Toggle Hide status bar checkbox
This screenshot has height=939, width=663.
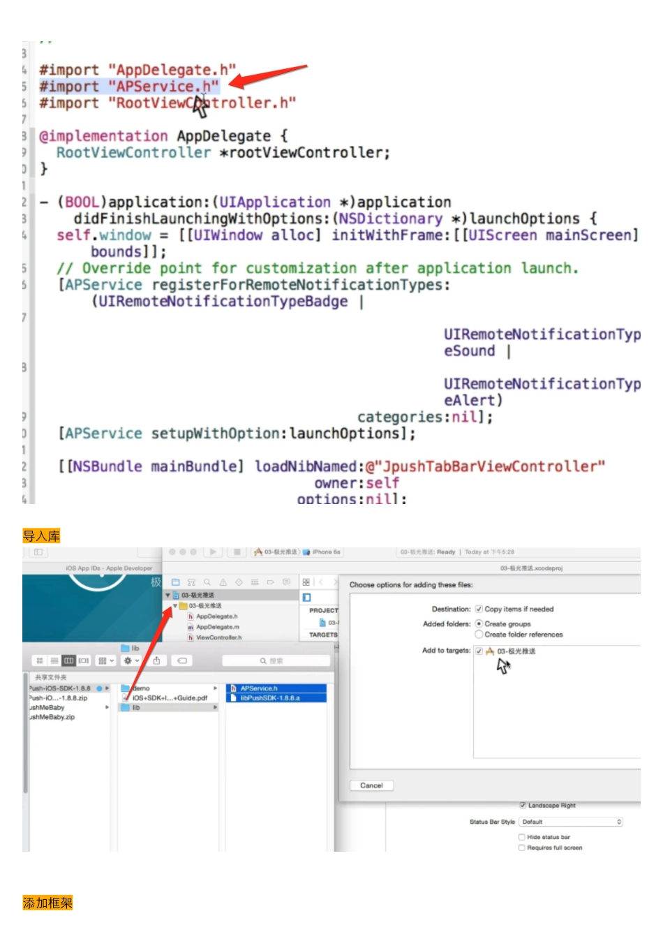(522, 836)
